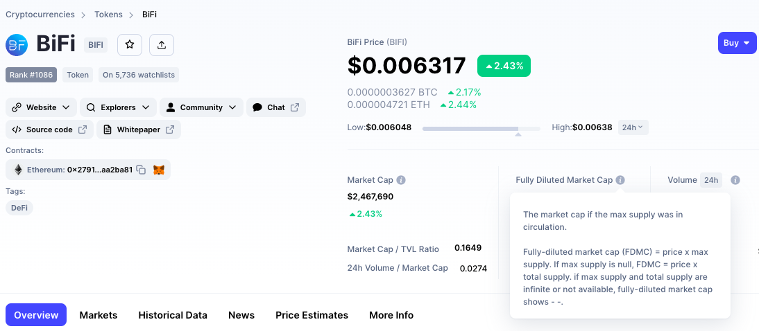Click the share upload icon
The width and height of the screenshot is (759, 331).
162,44
